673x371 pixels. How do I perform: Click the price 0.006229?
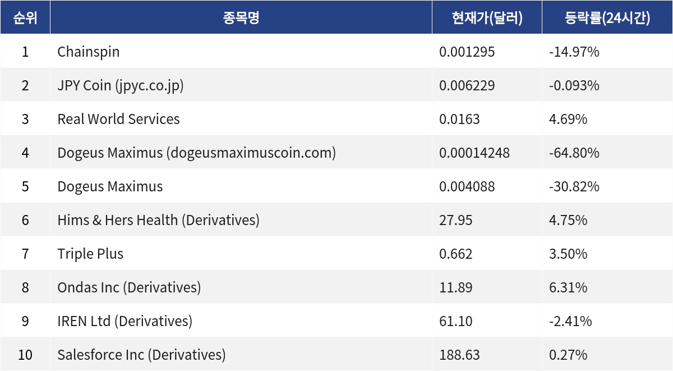tap(467, 85)
